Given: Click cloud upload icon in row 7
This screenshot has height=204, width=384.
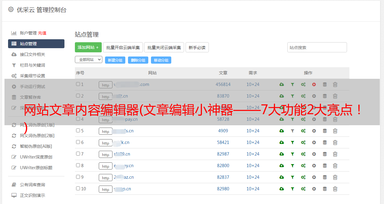Looking at the screenshot, I should click(x=282, y=154).
